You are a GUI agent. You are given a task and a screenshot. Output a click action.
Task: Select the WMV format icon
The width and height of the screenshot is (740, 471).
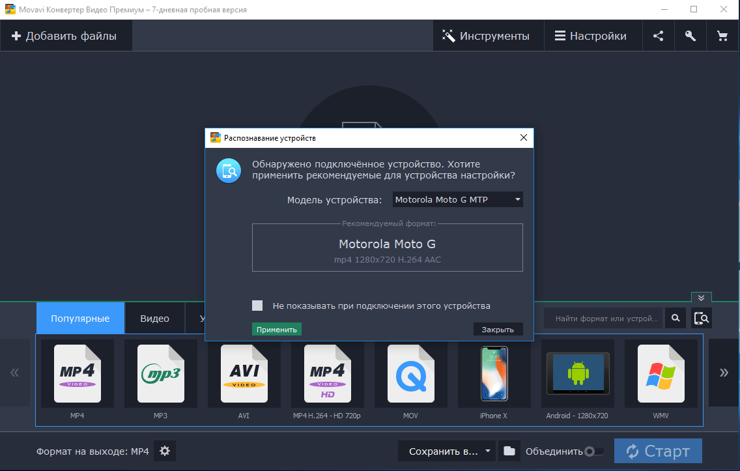[661, 374]
